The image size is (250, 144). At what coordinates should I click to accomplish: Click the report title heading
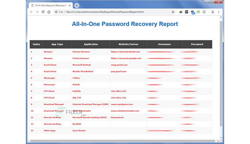click(x=125, y=24)
